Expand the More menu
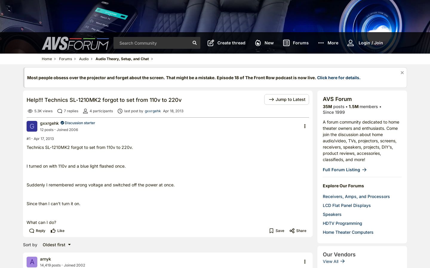This screenshot has height=268, width=430. click(333, 43)
